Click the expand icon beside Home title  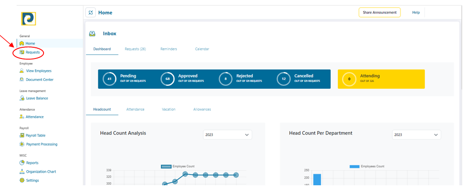point(90,13)
